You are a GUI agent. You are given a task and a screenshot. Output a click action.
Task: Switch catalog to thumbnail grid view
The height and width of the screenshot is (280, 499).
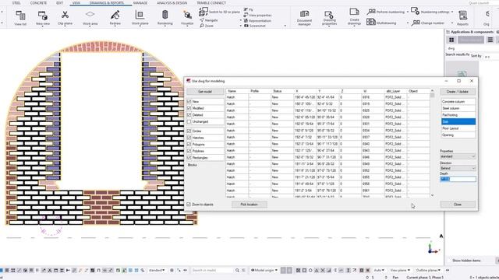click(451, 40)
